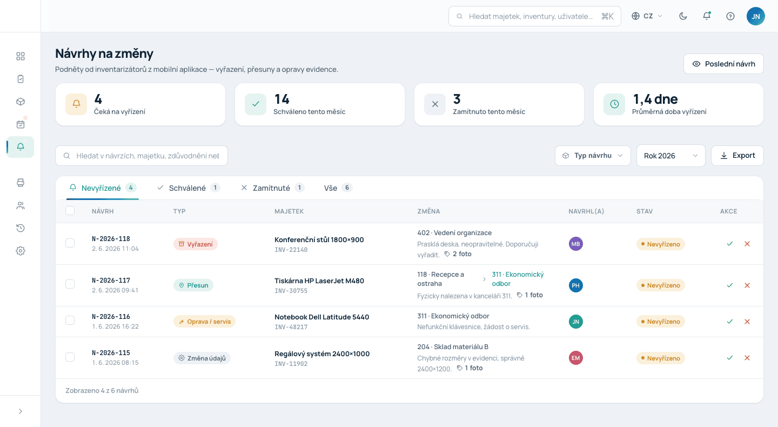Image resolution: width=778 pixels, height=427 pixels.
Task: Reject proposal N-2026-118 with cross
Action: click(x=747, y=244)
